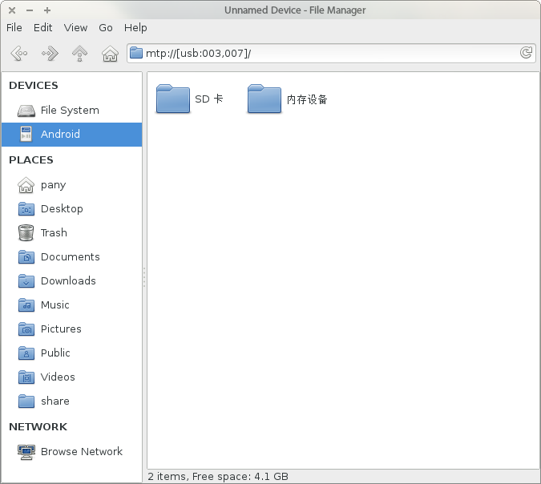Maximize the File Manager window

click(x=47, y=10)
